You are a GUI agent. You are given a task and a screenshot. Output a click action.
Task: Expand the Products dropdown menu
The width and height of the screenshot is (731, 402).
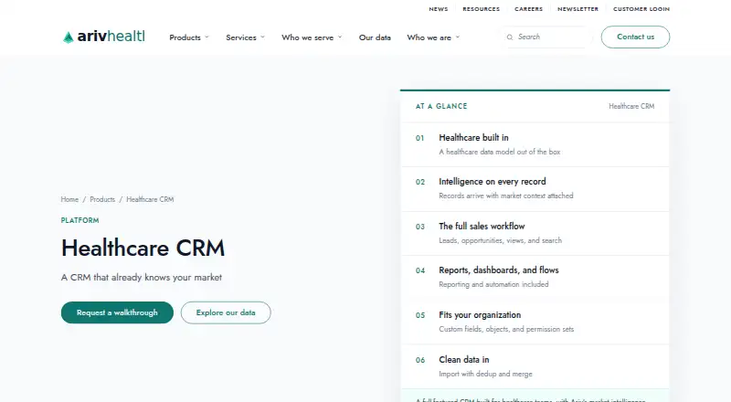click(189, 37)
